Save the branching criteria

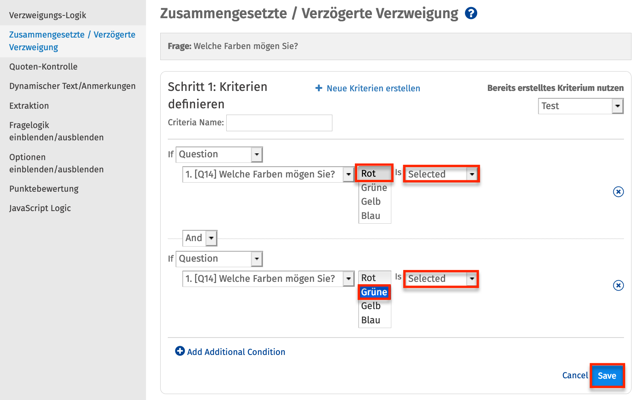(607, 375)
